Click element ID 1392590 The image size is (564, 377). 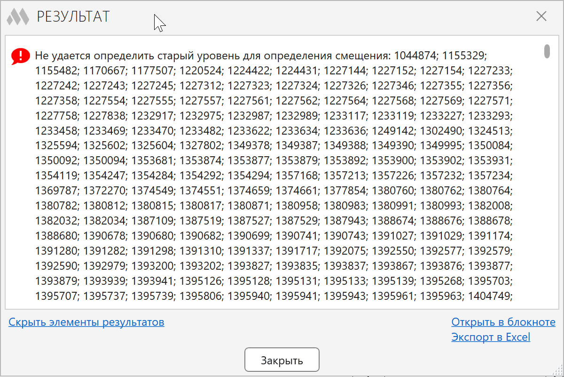(56, 266)
